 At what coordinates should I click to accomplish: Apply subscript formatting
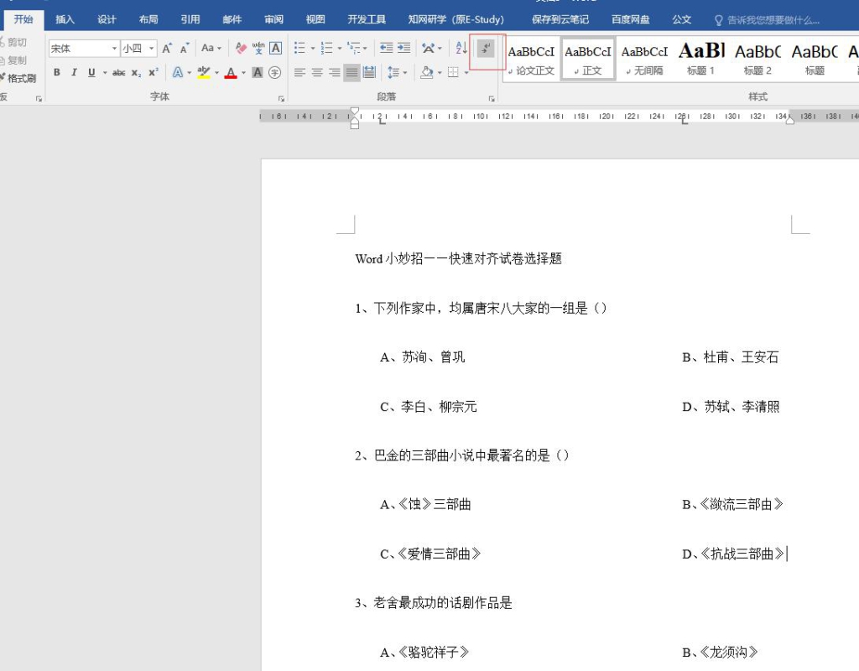(x=135, y=72)
